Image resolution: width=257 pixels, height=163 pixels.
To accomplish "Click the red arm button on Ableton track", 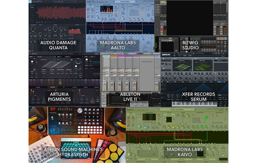I will pyautogui.click(x=134, y=90).
